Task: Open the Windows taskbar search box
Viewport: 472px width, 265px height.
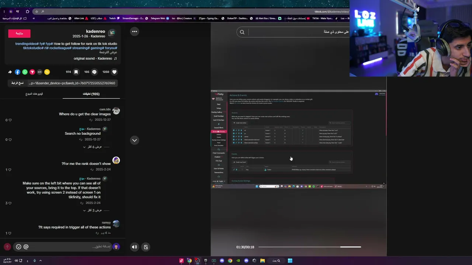Action: point(276,261)
